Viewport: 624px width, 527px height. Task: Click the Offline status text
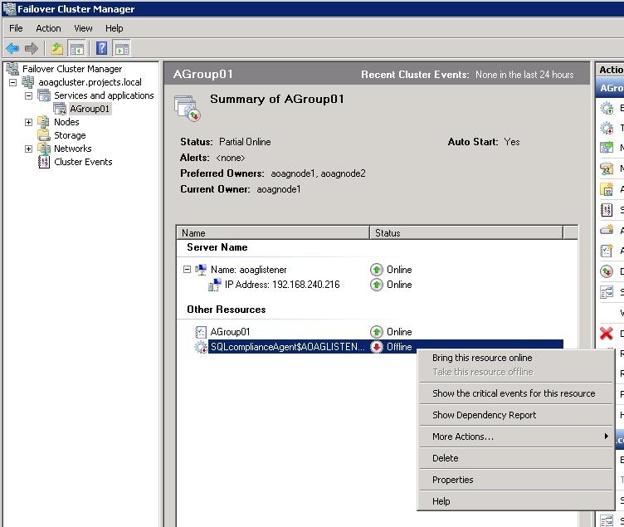click(399, 347)
